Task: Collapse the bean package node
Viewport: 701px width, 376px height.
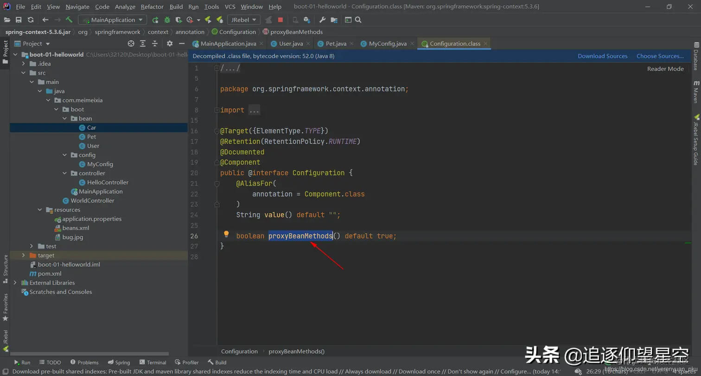Action: pos(65,119)
